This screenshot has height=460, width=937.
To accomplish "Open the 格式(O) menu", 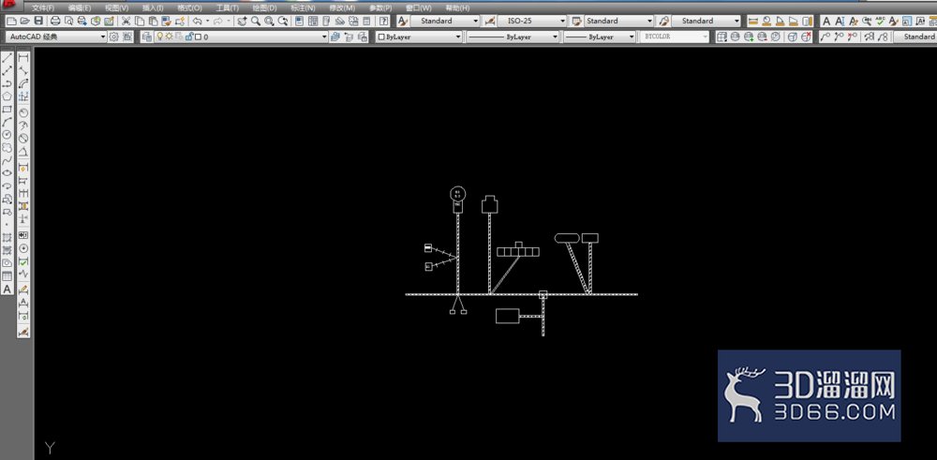I will [189, 7].
